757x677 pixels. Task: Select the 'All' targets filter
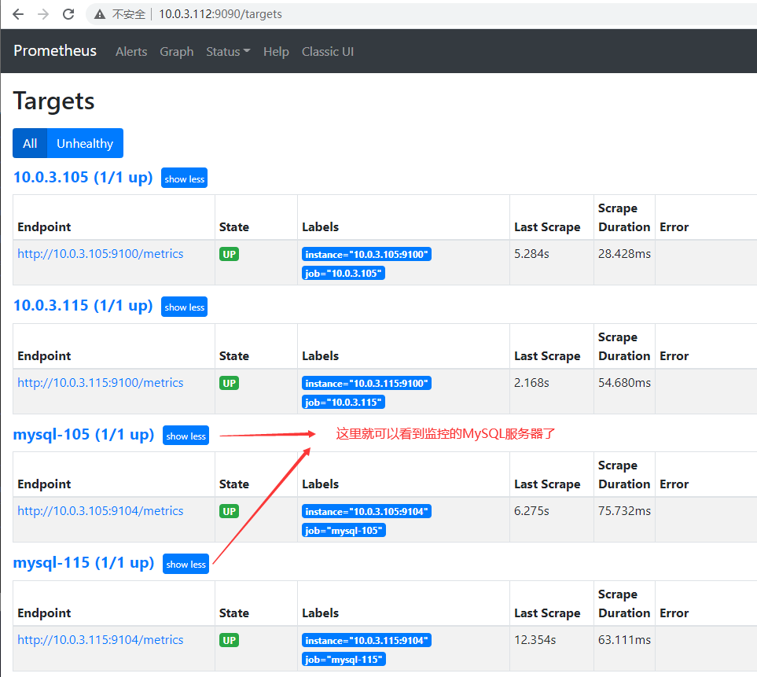pyautogui.click(x=29, y=143)
